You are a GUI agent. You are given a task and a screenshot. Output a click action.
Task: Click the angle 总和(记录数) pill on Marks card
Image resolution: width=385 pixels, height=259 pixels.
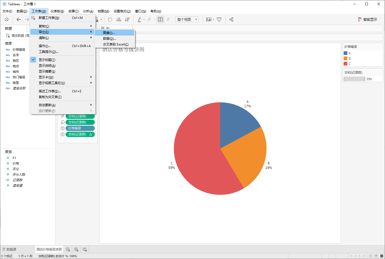point(80,116)
